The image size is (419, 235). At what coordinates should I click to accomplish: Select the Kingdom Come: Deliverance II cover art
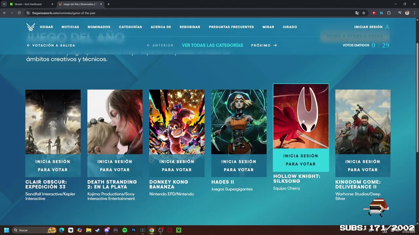coord(363,122)
